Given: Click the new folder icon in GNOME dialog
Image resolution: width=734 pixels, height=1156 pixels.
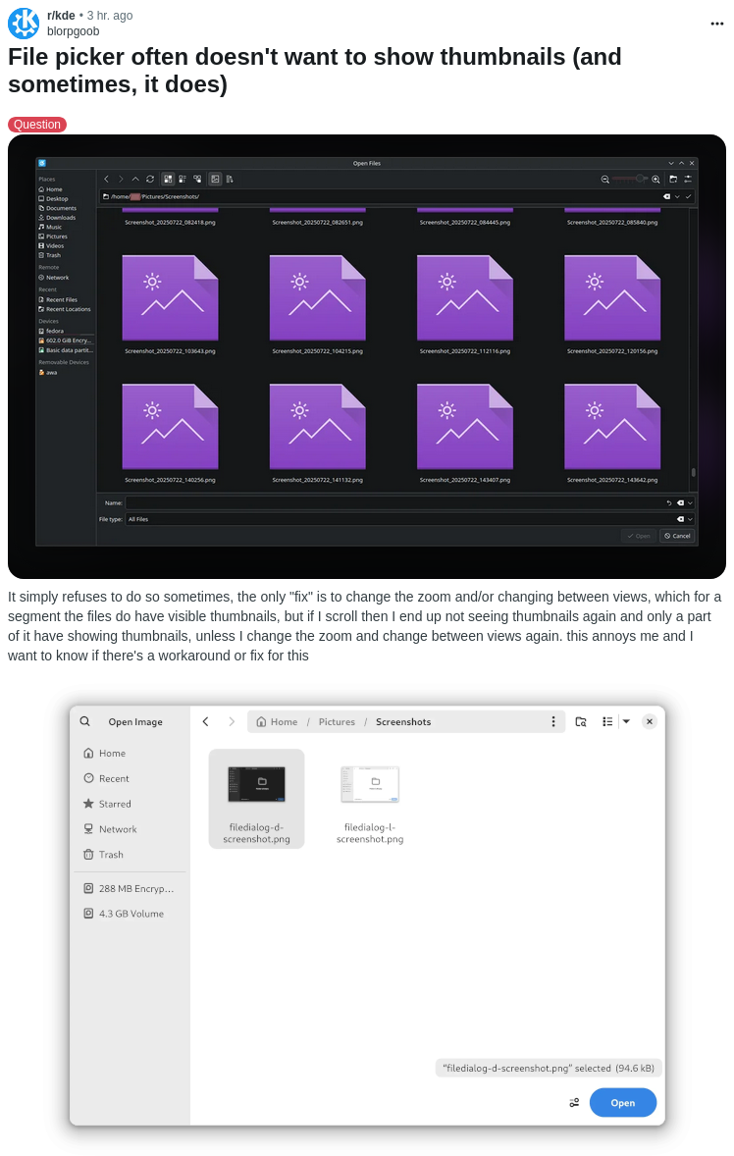Looking at the screenshot, I should (x=581, y=721).
